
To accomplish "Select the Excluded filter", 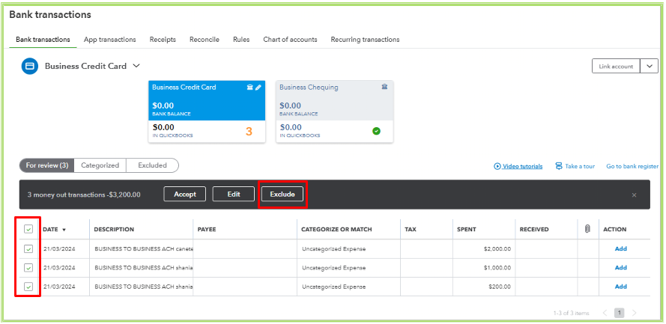I will pyautogui.click(x=153, y=165).
